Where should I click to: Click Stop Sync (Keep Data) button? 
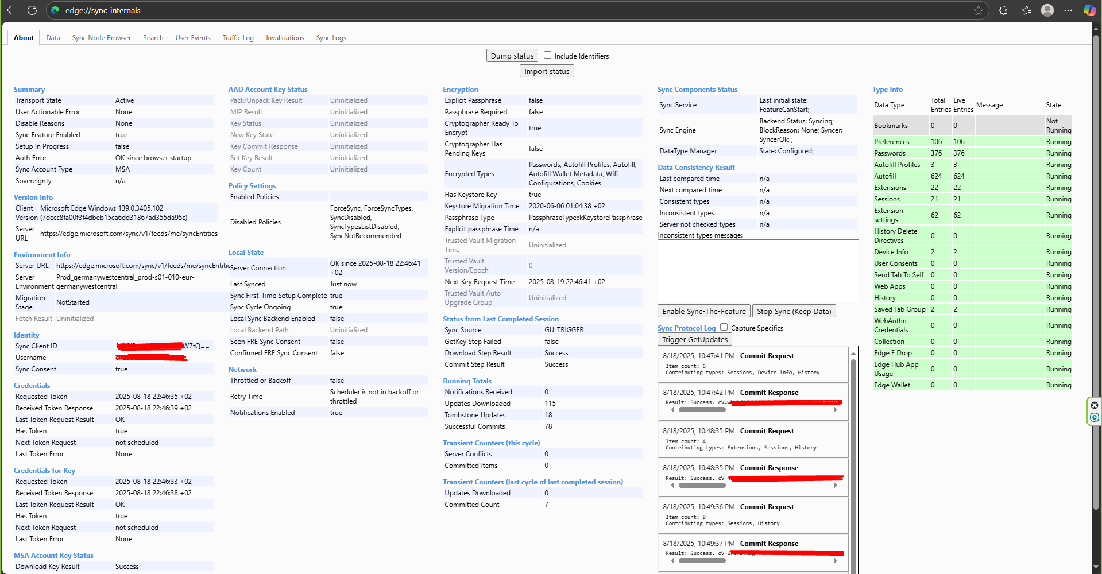click(794, 311)
